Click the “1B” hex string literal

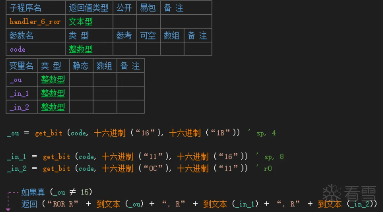click(x=223, y=133)
